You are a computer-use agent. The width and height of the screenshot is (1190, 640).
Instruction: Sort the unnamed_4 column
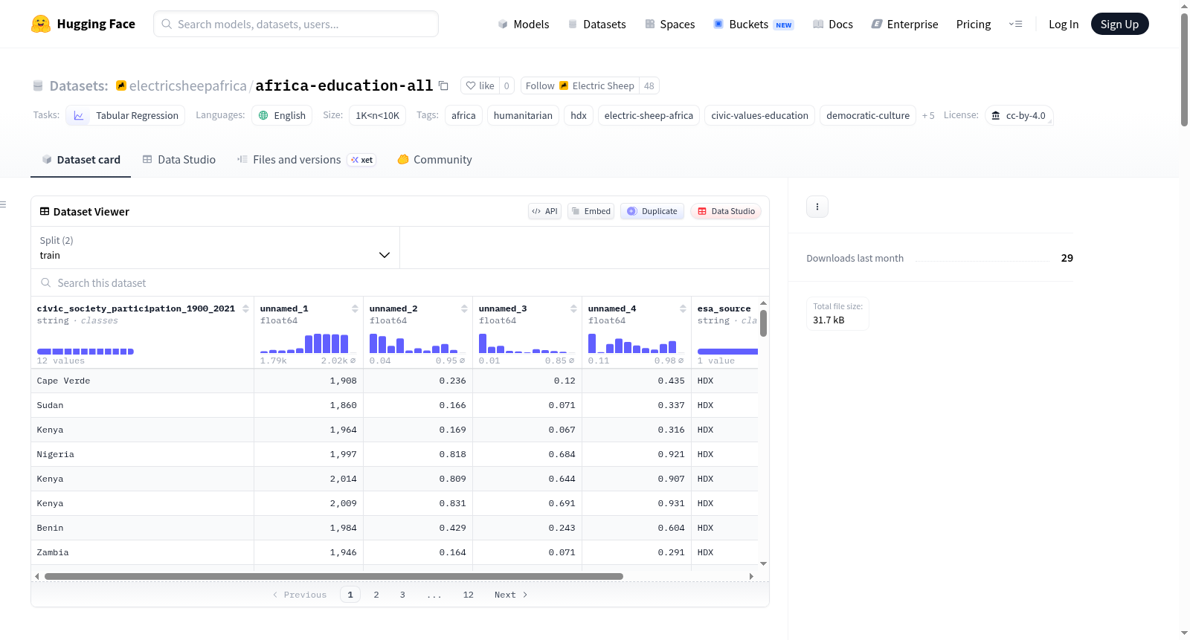[683, 308]
